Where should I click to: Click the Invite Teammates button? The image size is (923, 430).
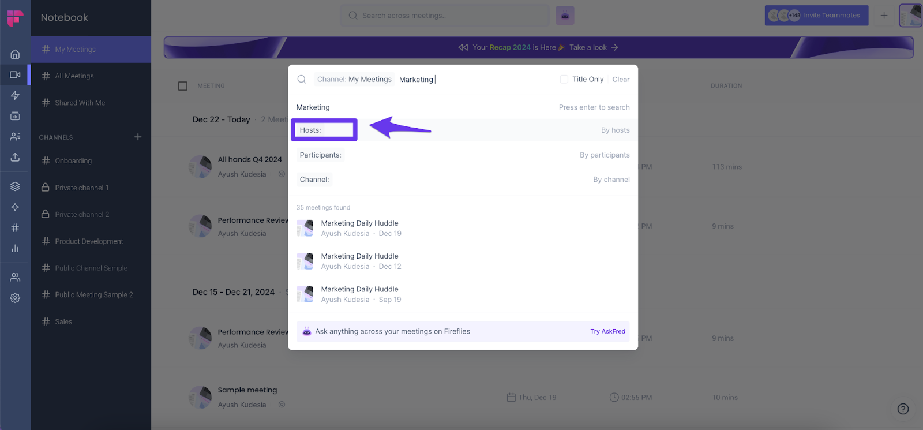pos(816,16)
